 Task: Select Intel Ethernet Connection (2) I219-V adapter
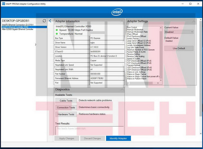tap(18, 25)
